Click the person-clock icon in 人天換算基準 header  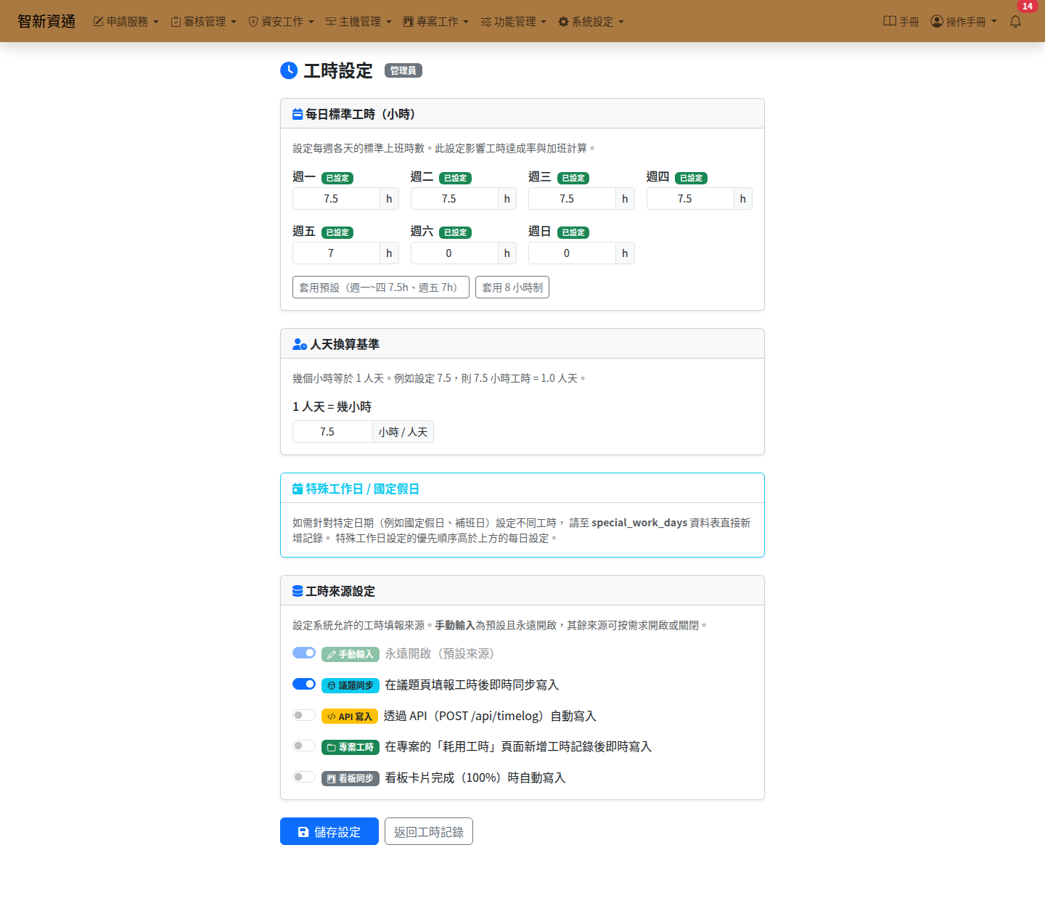pyautogui.click(x=300, y=344)
